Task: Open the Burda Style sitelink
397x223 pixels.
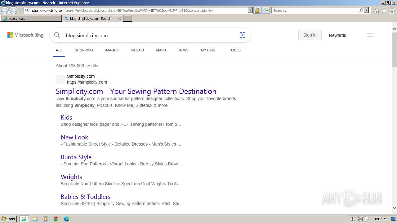Action: (76, 157)
